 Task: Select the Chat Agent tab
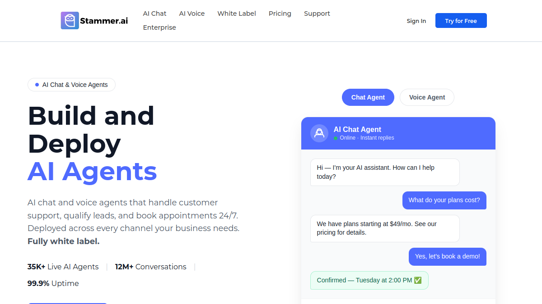click(368, 97)
